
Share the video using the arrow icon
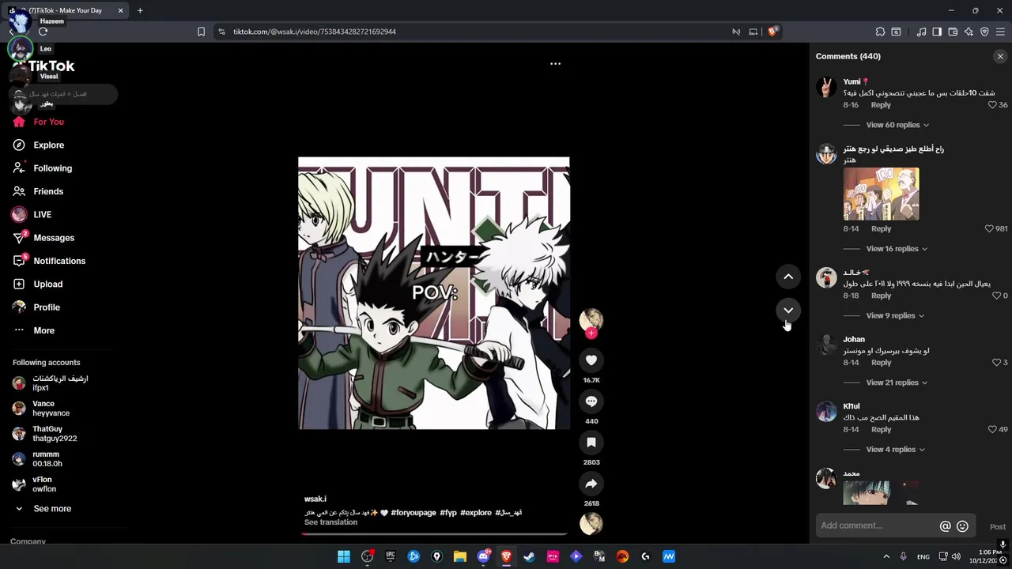click(x=591, y=484)
